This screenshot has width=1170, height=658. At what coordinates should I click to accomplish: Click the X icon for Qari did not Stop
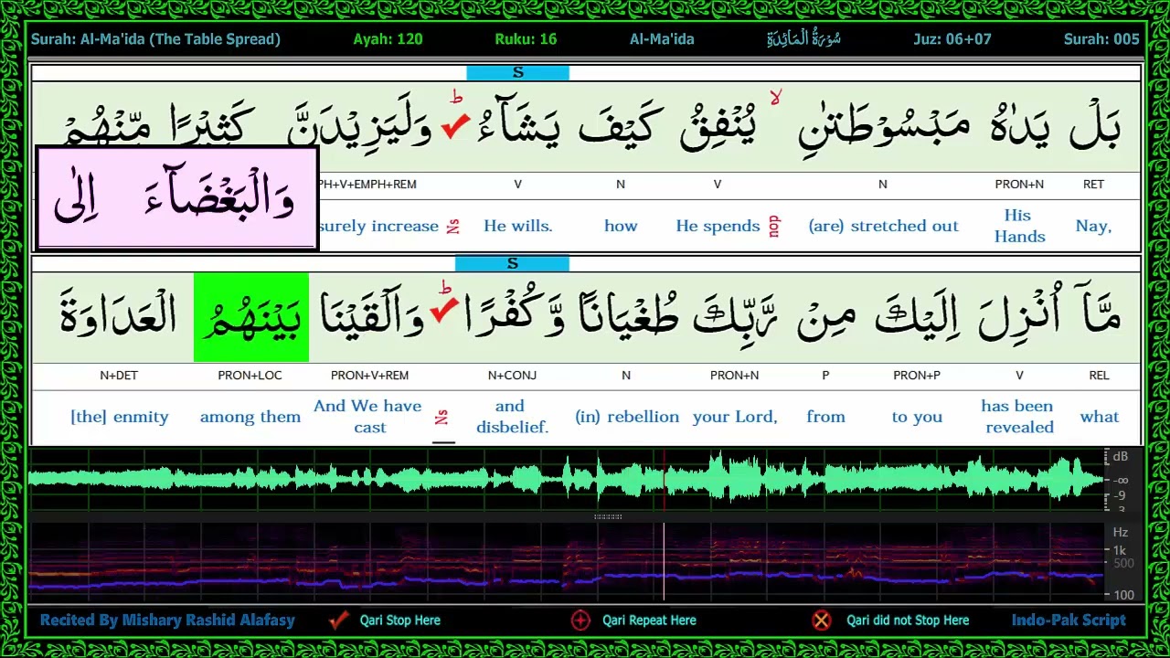click(x=821, y=621)
